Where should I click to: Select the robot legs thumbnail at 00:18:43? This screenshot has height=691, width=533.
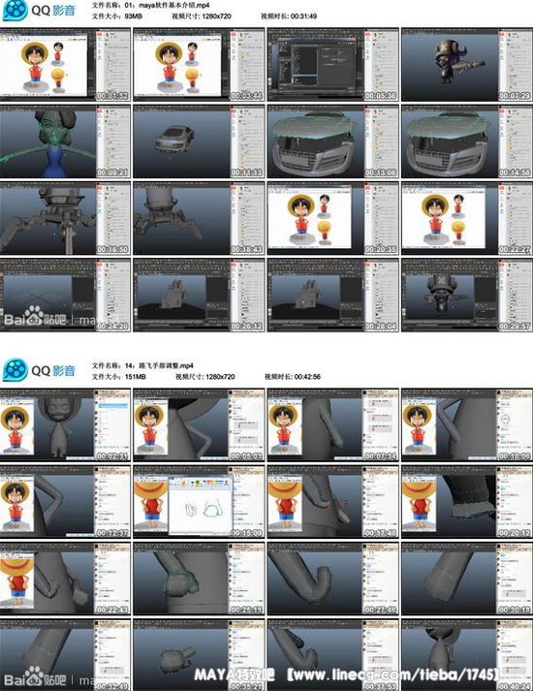(199, 218)
